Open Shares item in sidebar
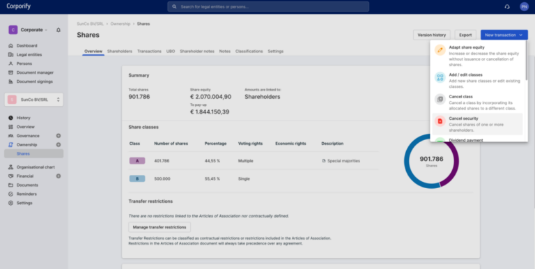Screen dimensions: 535x269 33,153
